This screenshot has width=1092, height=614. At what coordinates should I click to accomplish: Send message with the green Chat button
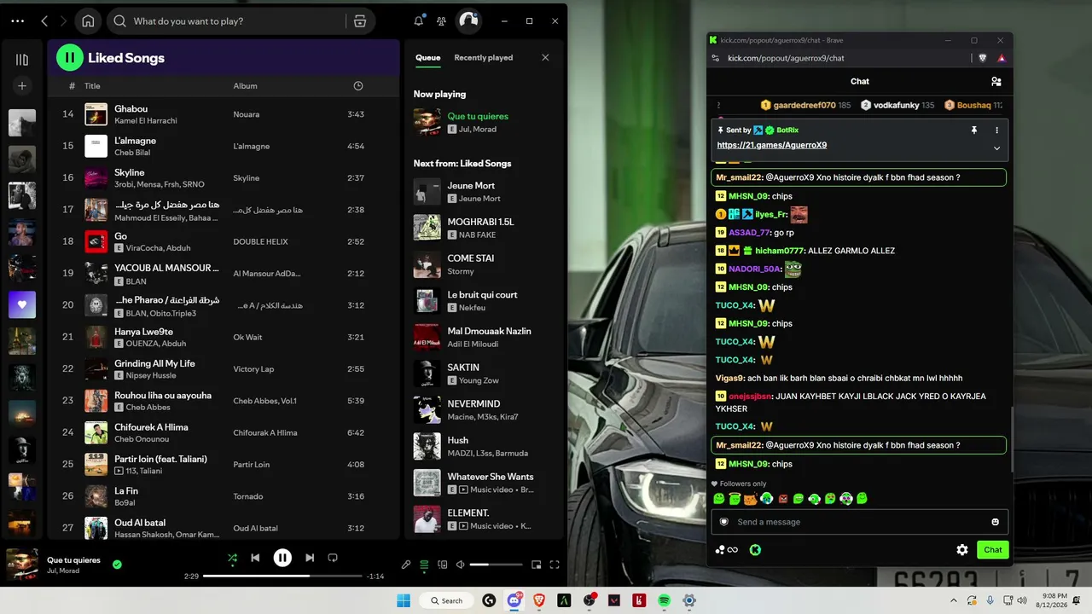tap(993, 550)
